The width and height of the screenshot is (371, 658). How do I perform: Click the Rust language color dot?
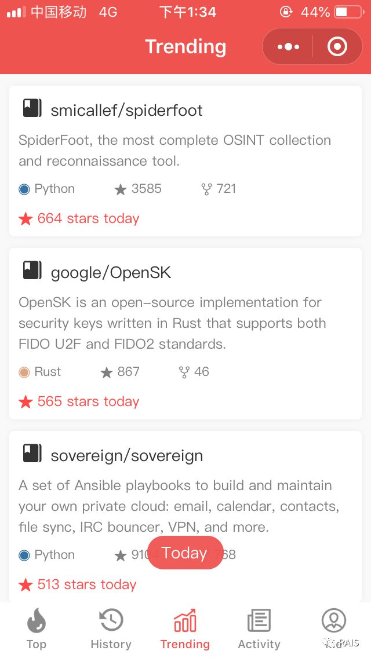coord(24,372)
